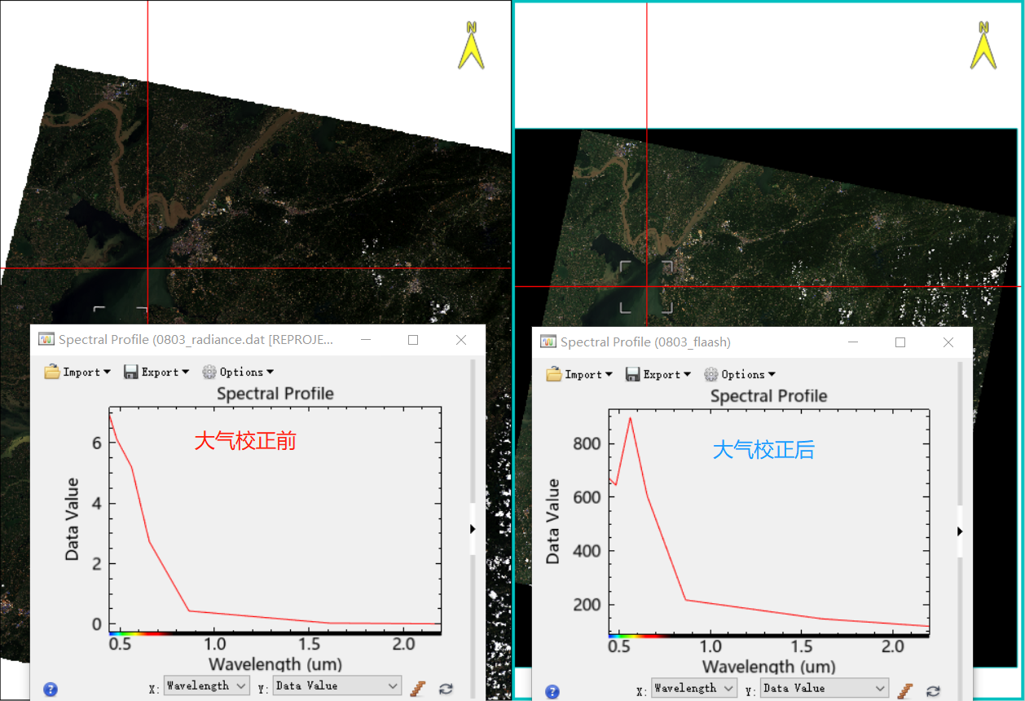Open Y axis Data Value dropdown in flaash window
Viewport: 1025px width, 701px height.
tap(825, 688)
